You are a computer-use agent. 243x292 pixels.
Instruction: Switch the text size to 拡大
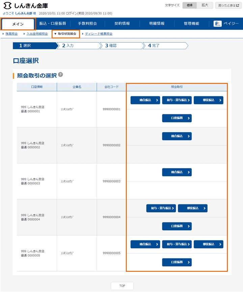pyautogui.click(x=205, y=5)
